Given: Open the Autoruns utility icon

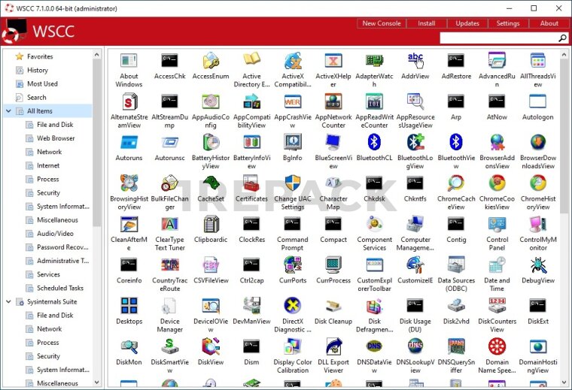Looking at the screenshot, I should click(129, 142).
